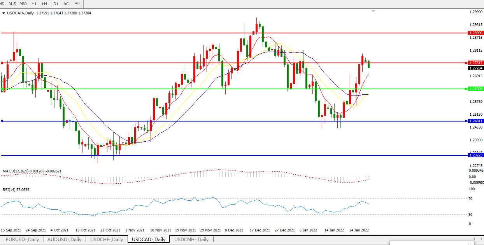Select the red line handle at 1.27517
The image size is (484, 245).
coord(2,63)
